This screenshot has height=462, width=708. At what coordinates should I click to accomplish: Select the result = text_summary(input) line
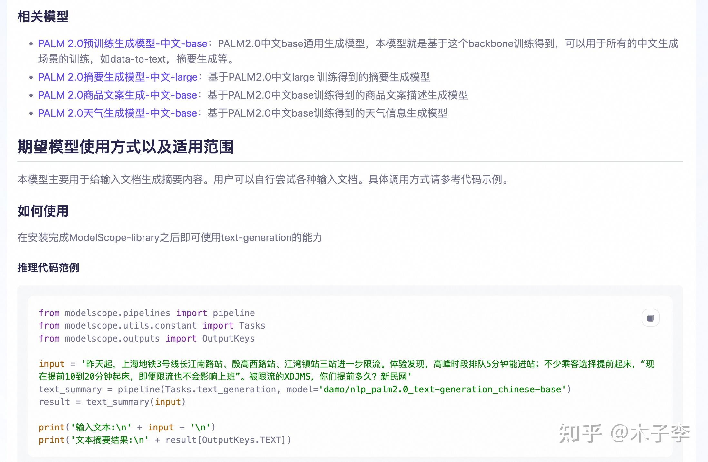(112, 402)
